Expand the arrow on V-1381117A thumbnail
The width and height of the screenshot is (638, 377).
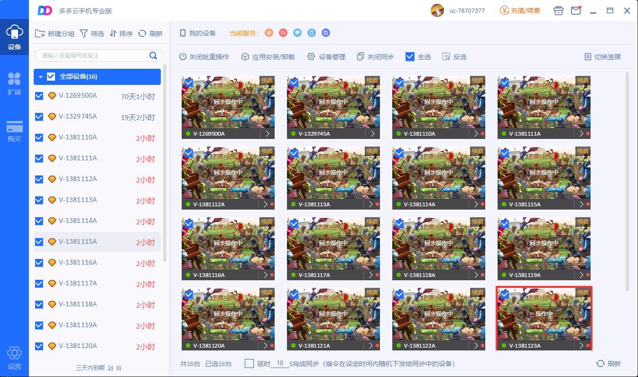pos(370,275)
